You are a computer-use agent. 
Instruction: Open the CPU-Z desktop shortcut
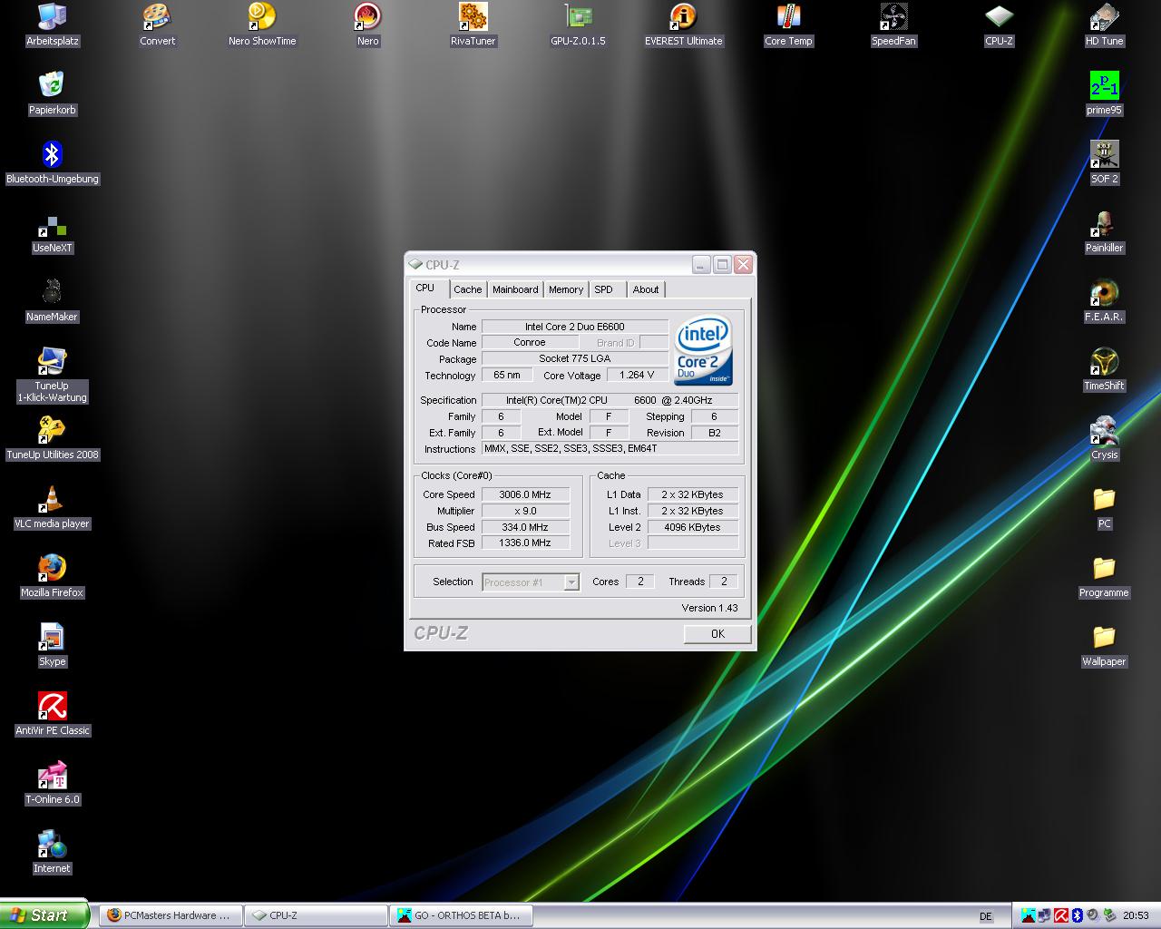tap(999, 24)
